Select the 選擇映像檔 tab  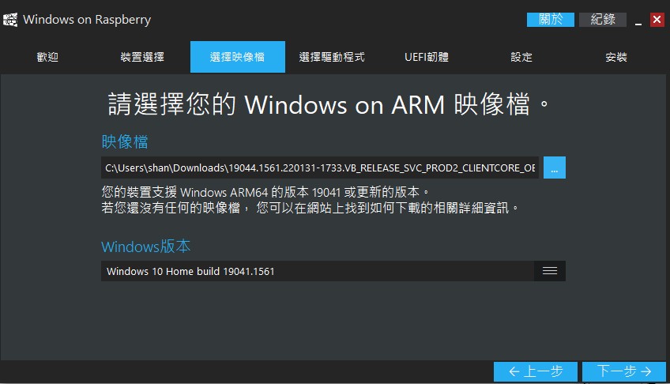click(238, 57)
